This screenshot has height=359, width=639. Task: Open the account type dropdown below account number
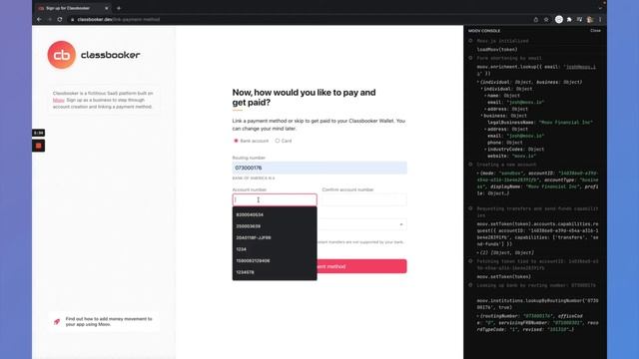tap(361, 224)
